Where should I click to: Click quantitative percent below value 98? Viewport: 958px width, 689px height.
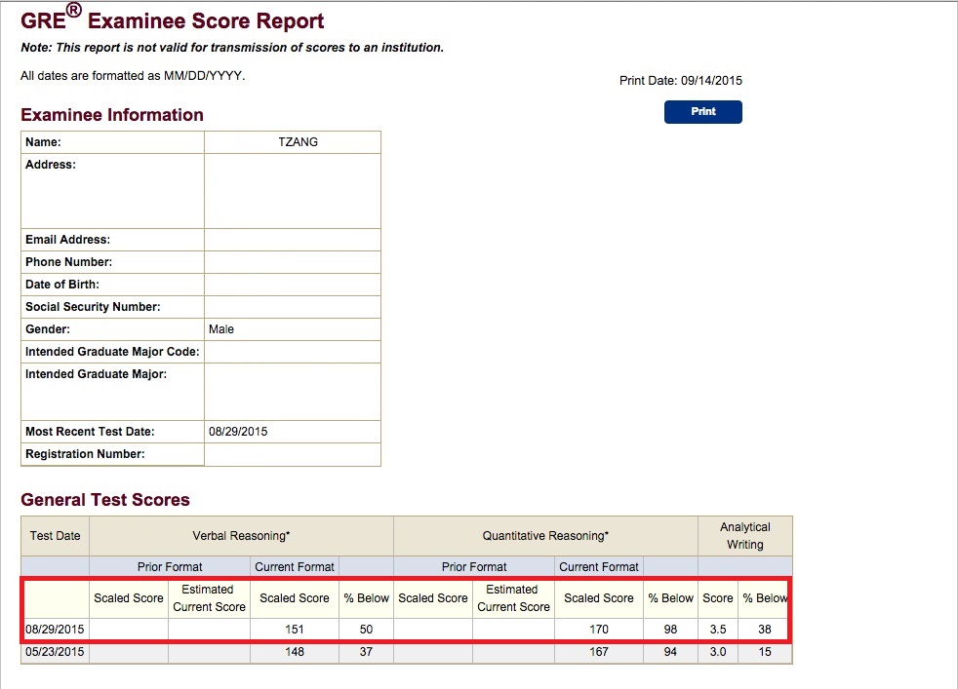pos(670,630)
